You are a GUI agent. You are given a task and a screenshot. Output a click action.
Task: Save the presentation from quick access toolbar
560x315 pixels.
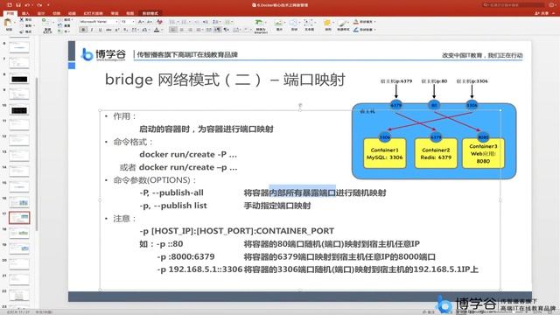(x=18, y=5)
